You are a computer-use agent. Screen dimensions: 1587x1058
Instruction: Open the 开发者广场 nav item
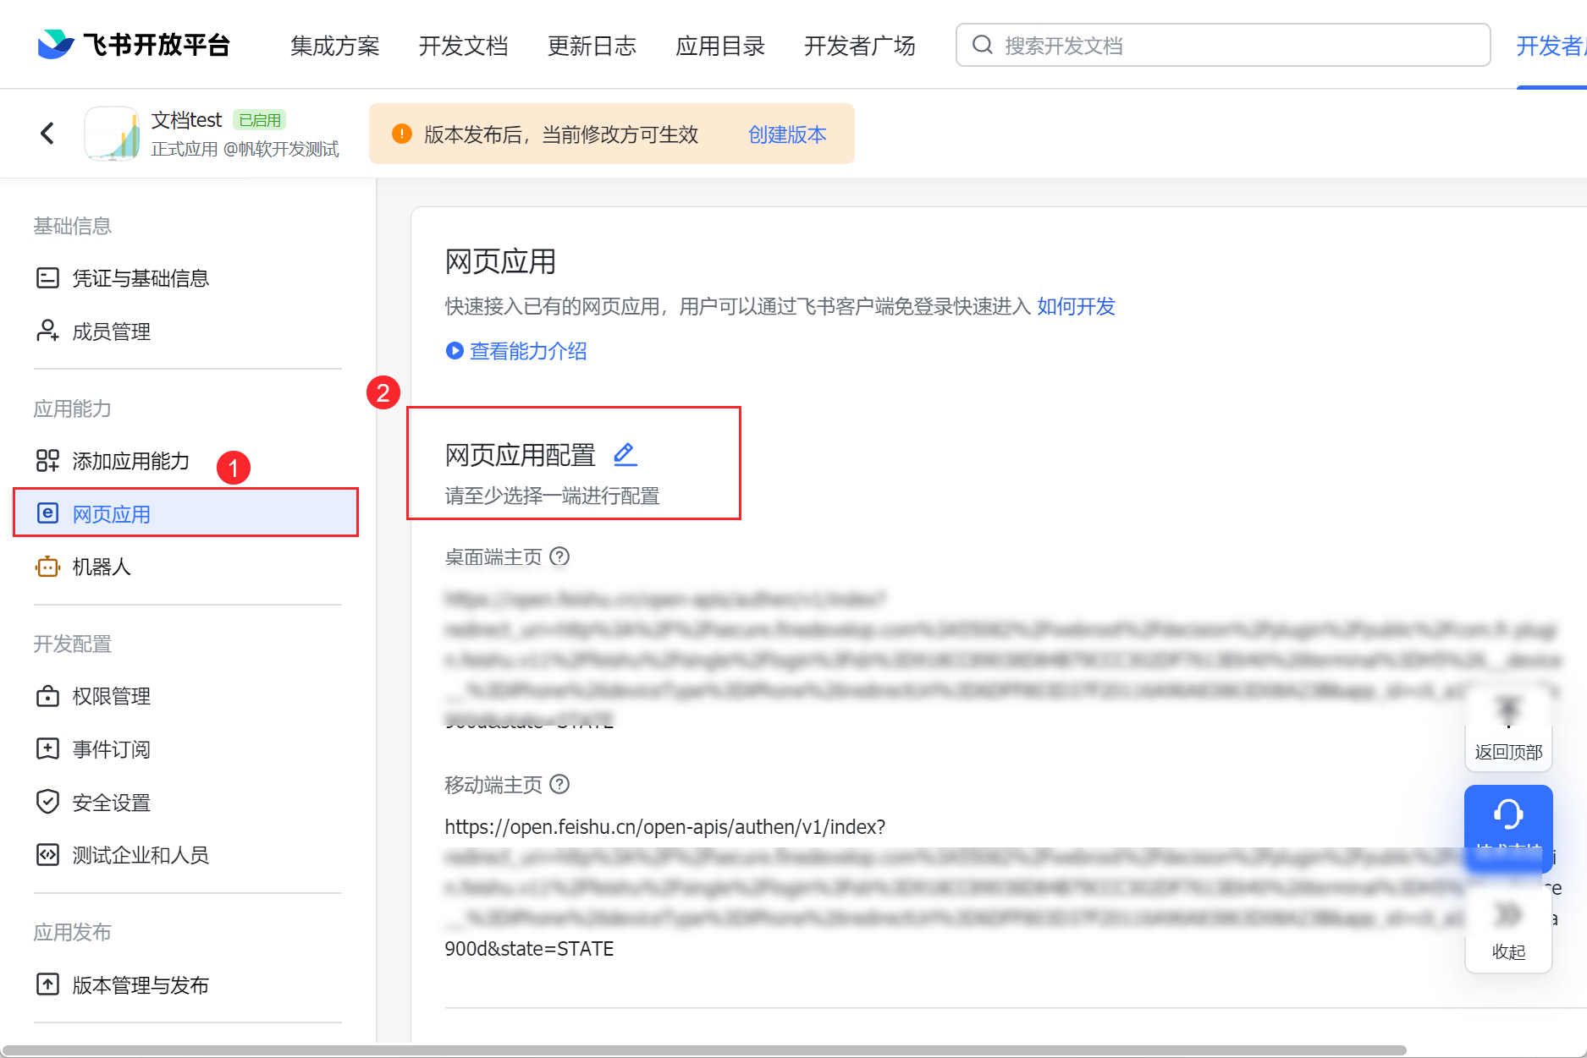(x=860, y=46)
